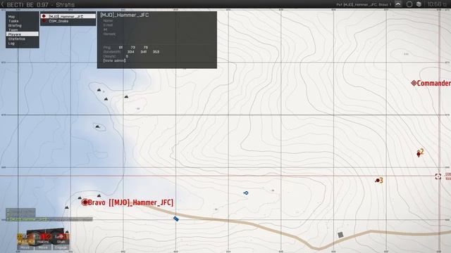
Task: Click the Bravo group red marker
Action: 85,202
